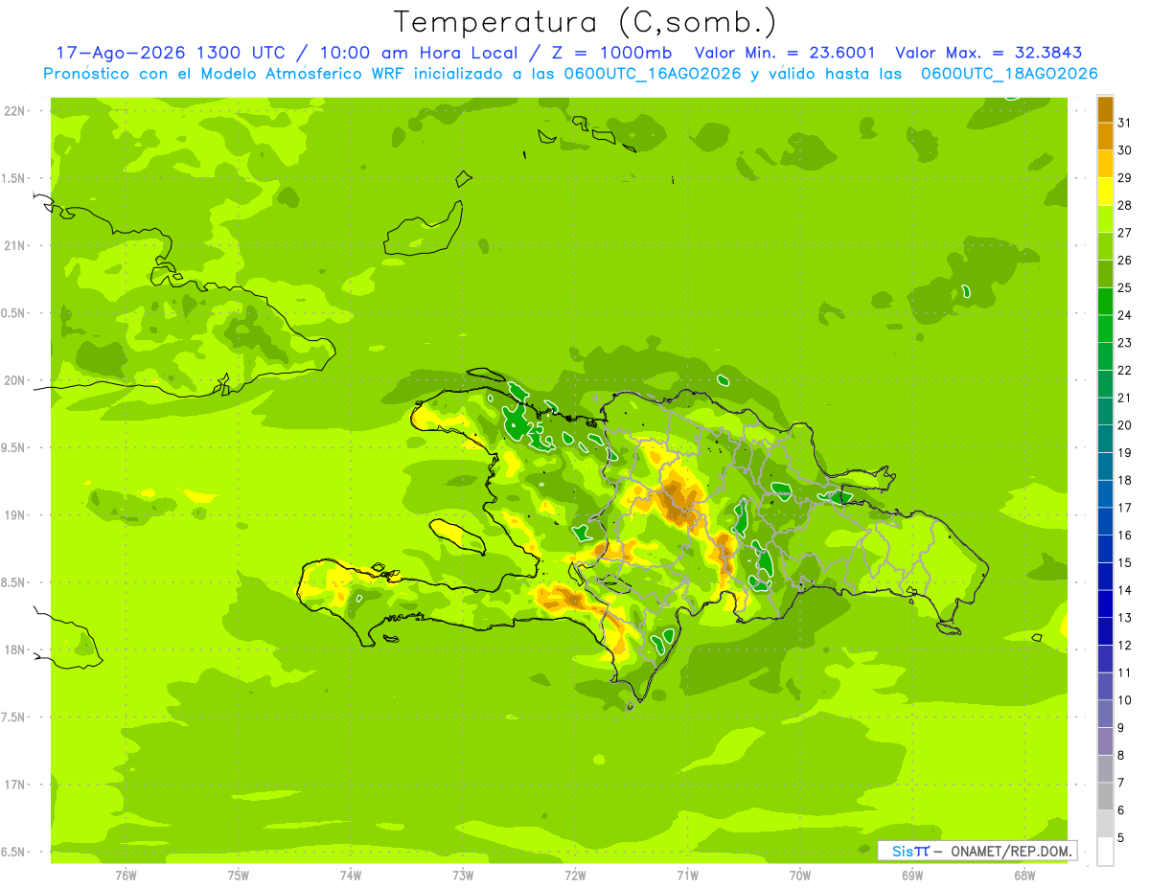Click legend value '10' on the color scale
This screenshot has width=1150, height=888.
(x=1124, y=700)
